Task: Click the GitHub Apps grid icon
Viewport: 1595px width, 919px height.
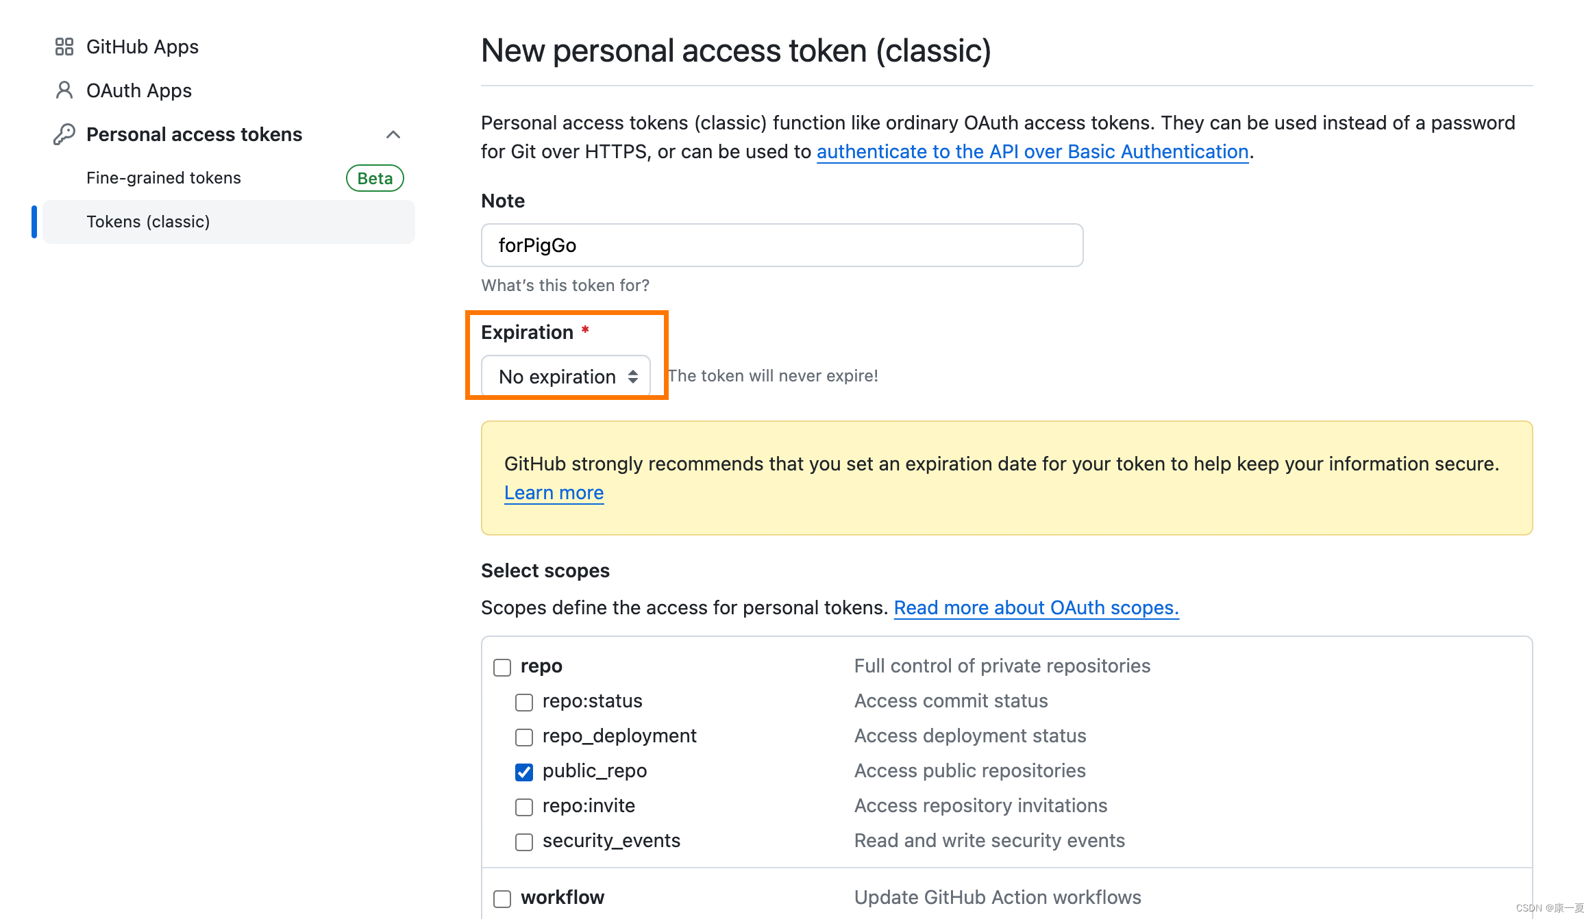Action: pyautogui.click(x=64, y=47)
